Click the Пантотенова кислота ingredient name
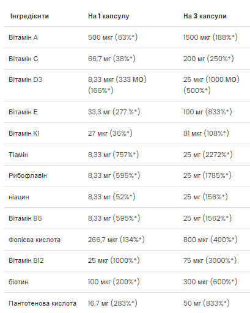The width and height of the screenshot is (250, 313). (42, 303)
